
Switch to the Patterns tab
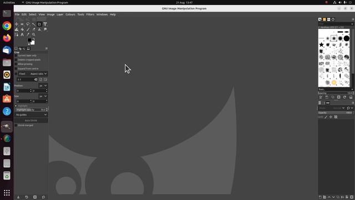click(324, 19)
